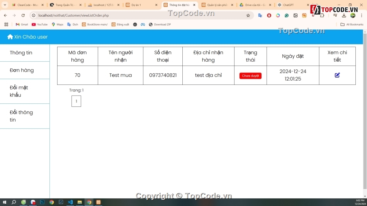Screen dimensions: 367x206
Task: Open Google Translate extension icon
Action: (x=260, y=15)
